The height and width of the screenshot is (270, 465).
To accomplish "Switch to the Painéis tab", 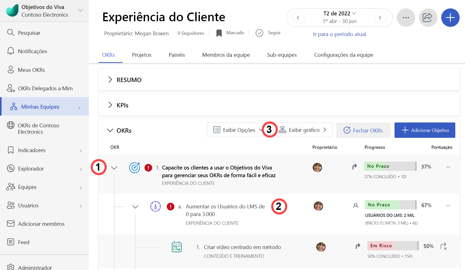I will point(177,55).
